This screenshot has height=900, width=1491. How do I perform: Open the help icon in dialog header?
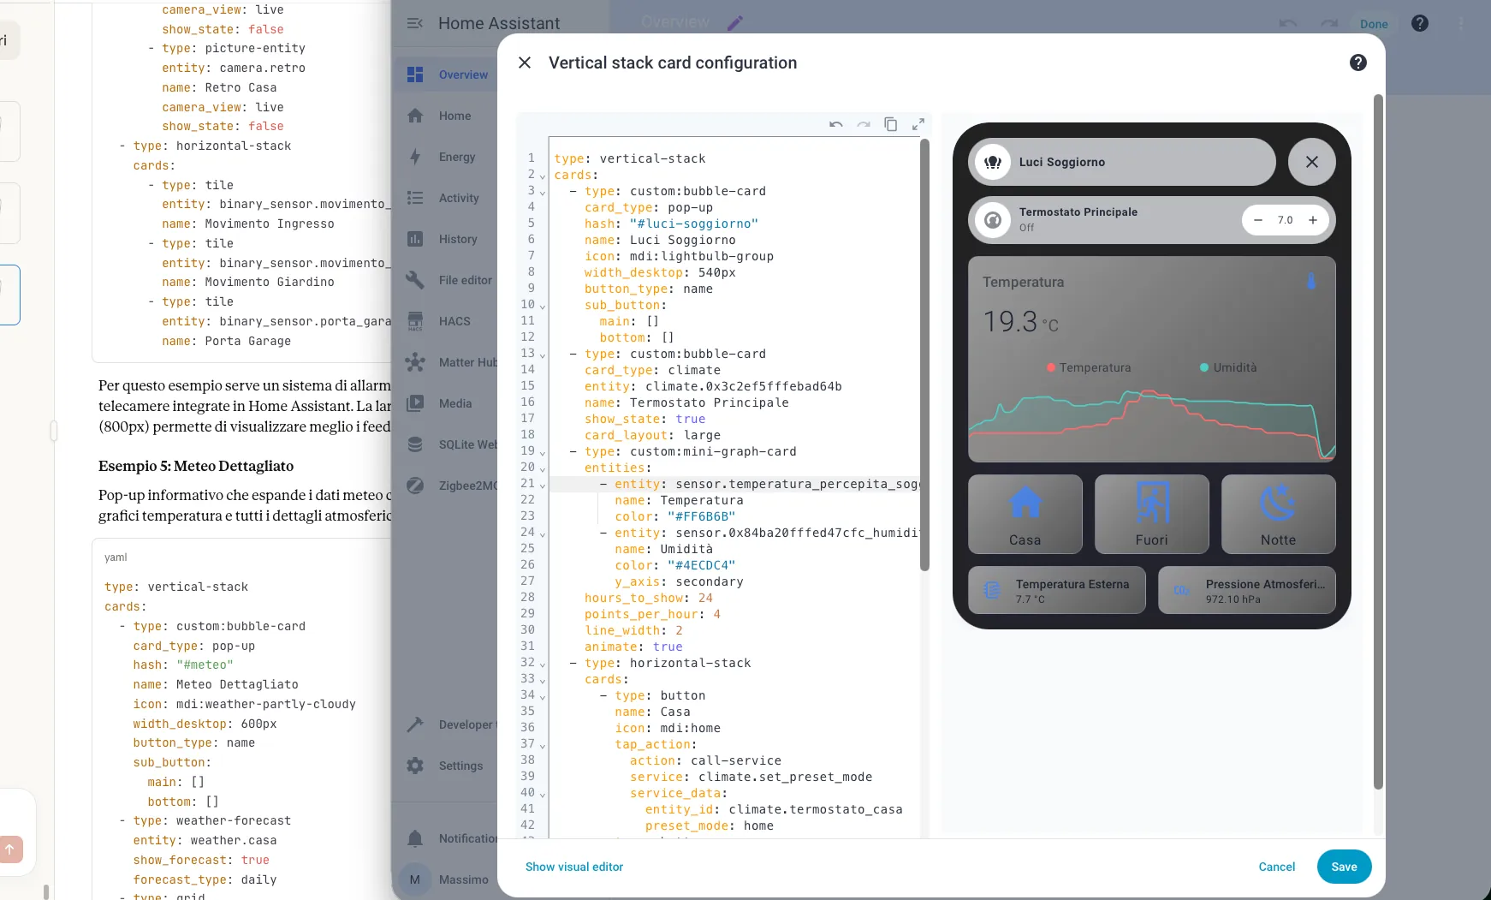click(1357, 63)
